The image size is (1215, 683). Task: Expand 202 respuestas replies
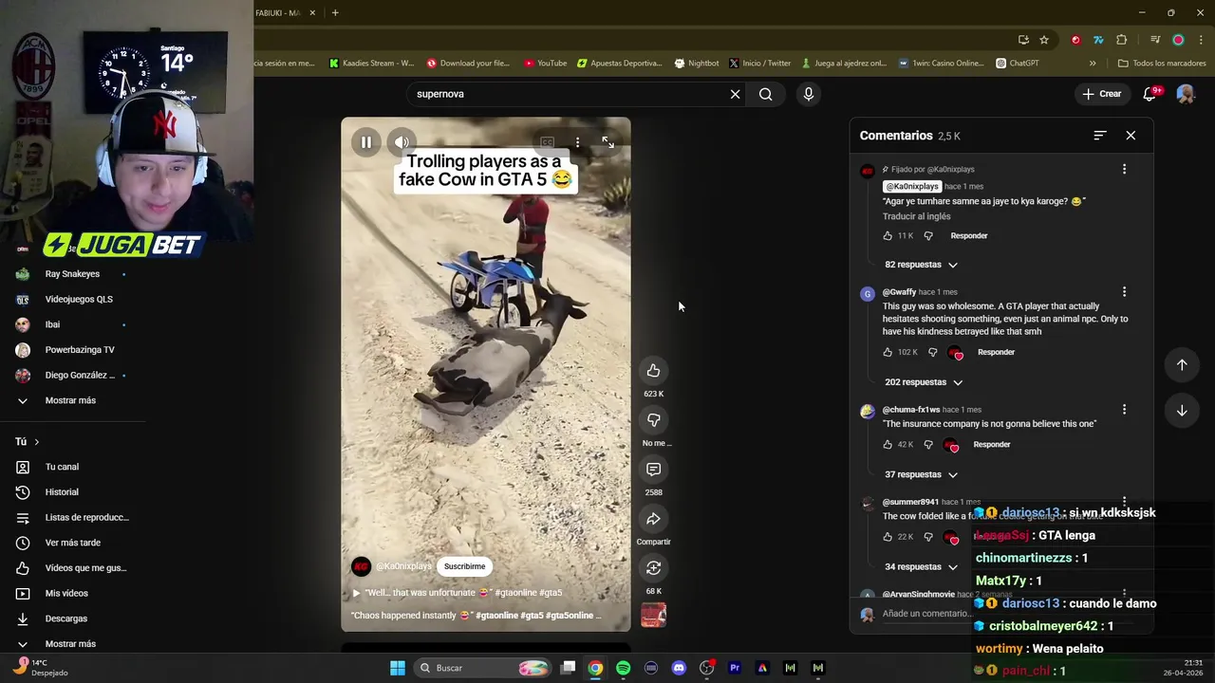tap(924, 382)
